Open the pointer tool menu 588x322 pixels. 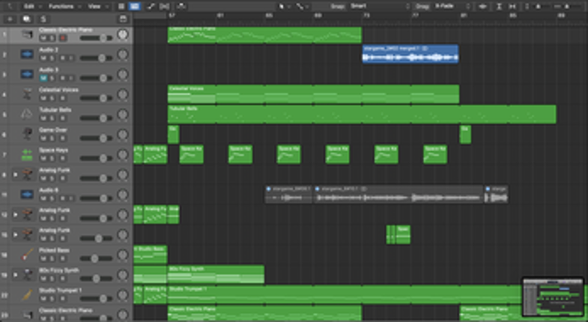coord(283,7)
